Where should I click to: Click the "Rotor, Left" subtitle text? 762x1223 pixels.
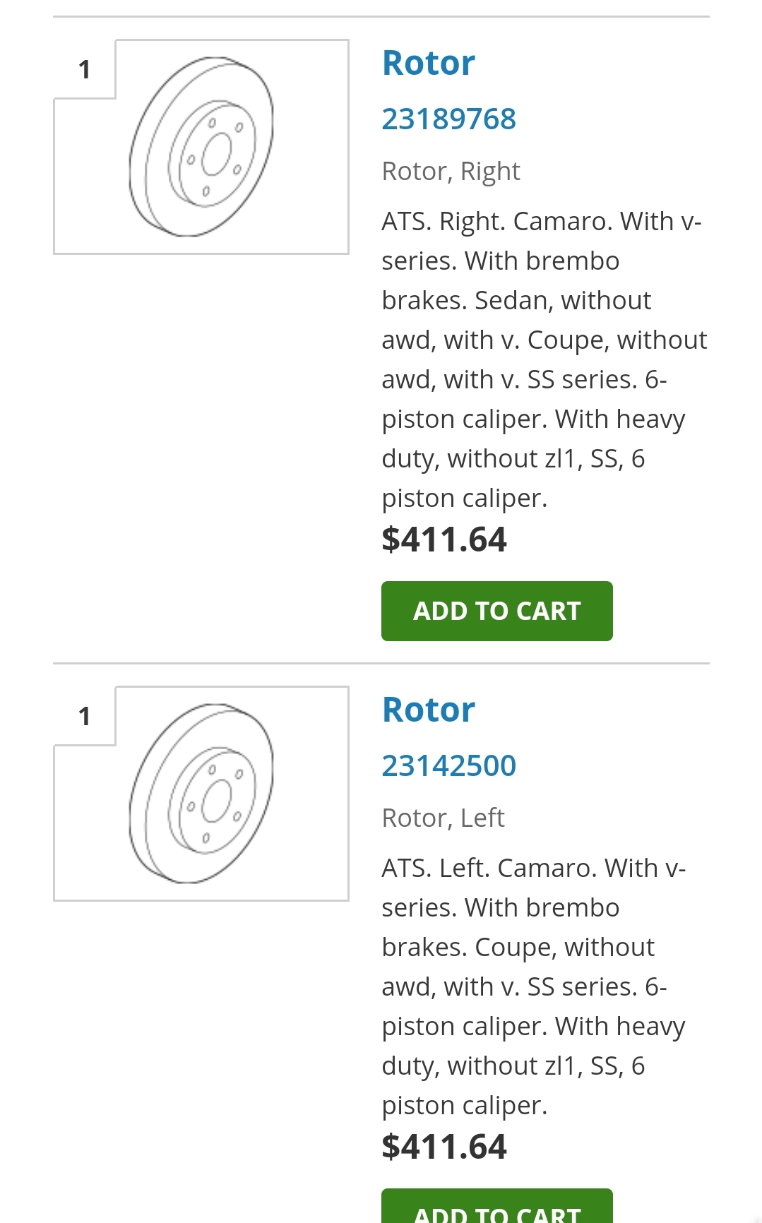[x=443, y=818]
